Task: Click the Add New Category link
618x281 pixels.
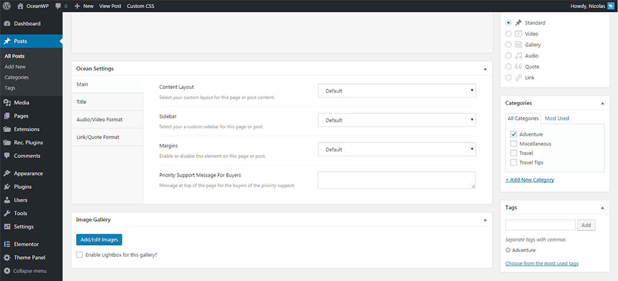Action: (x=530, y=180)
